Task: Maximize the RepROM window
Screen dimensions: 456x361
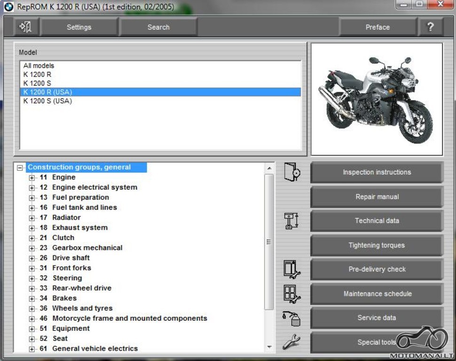Action: (419, 4)
